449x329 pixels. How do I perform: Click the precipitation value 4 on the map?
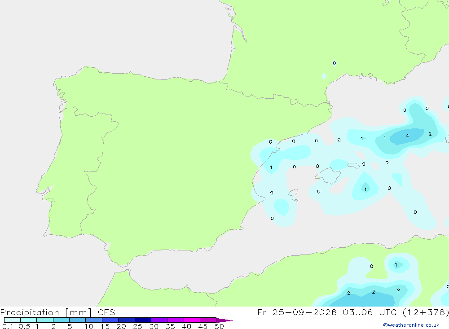click(407, 136)
